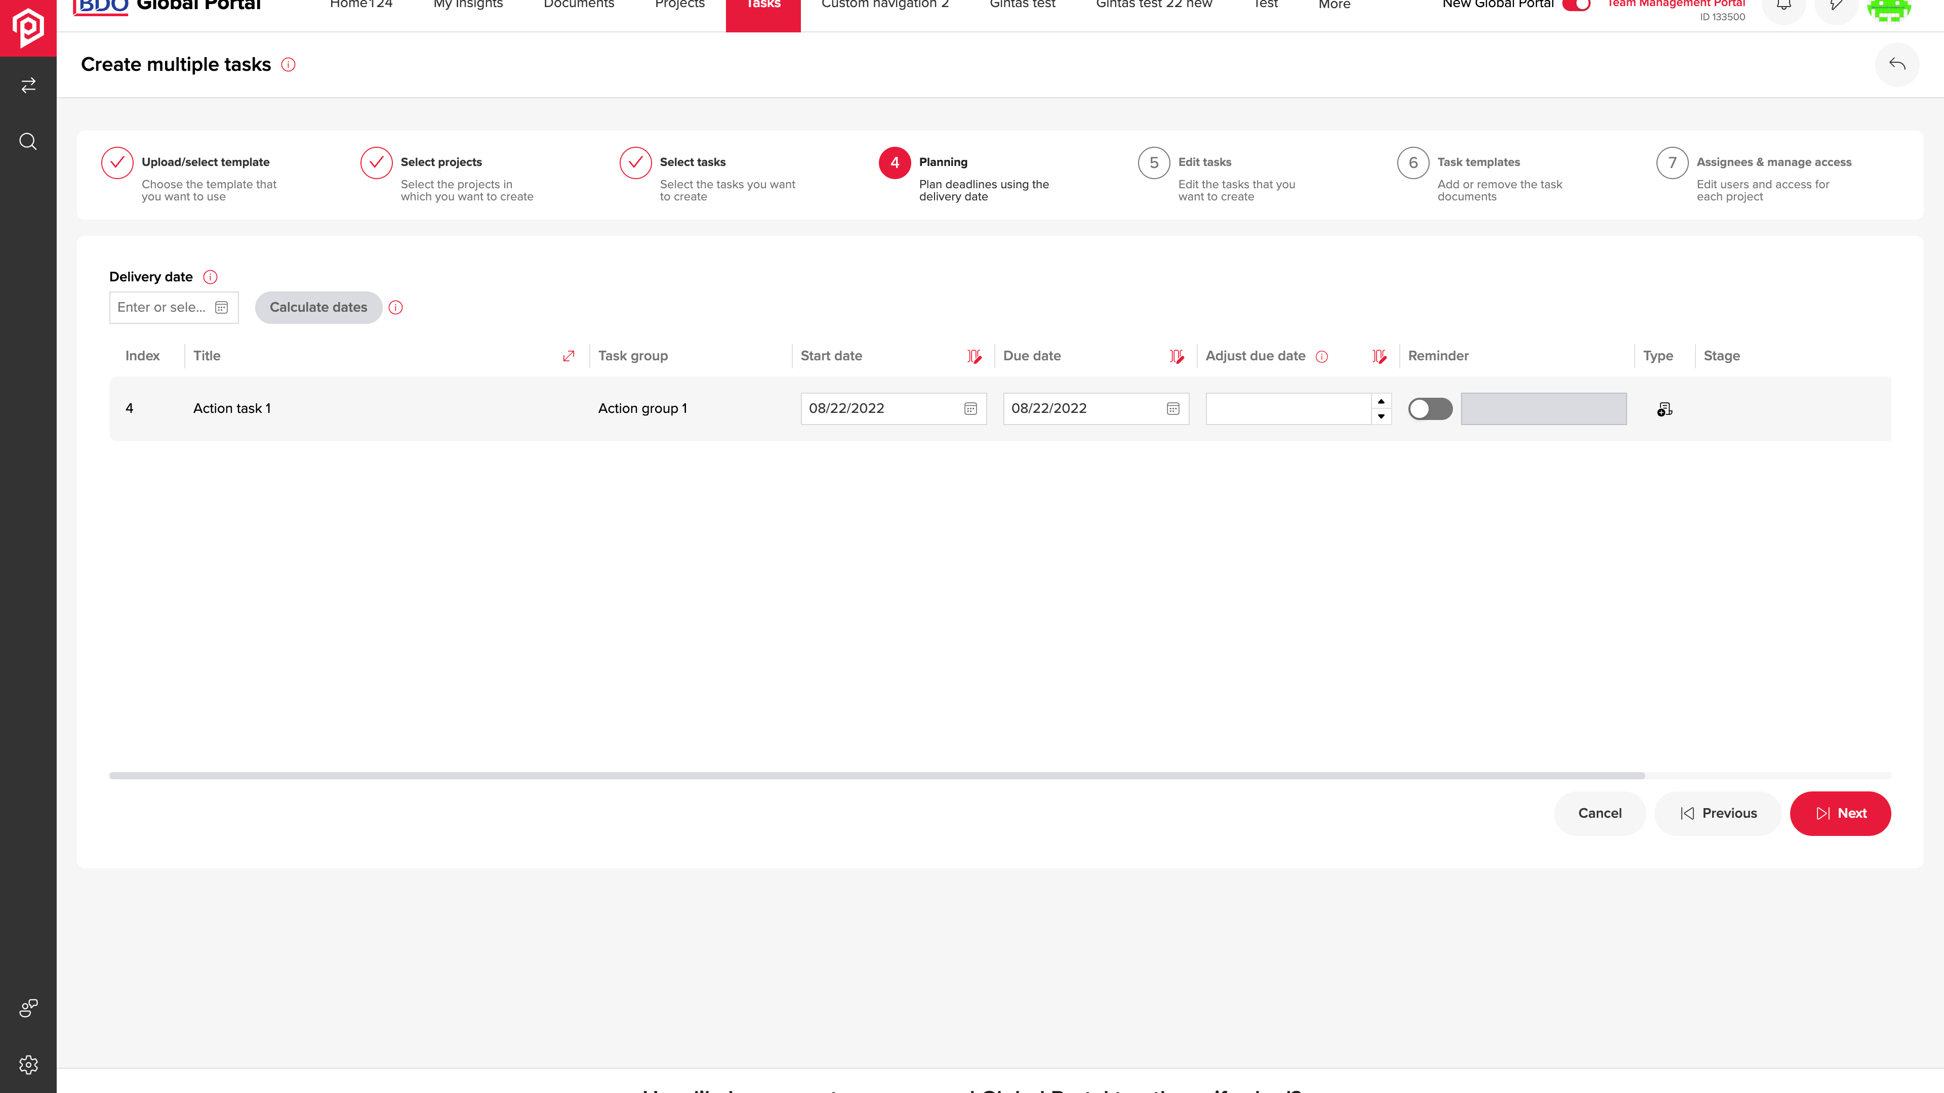Screen dimensions: 1944x1093
Task: Open Due date calendar for Action task 1
Action: [x=1173, y=409]
